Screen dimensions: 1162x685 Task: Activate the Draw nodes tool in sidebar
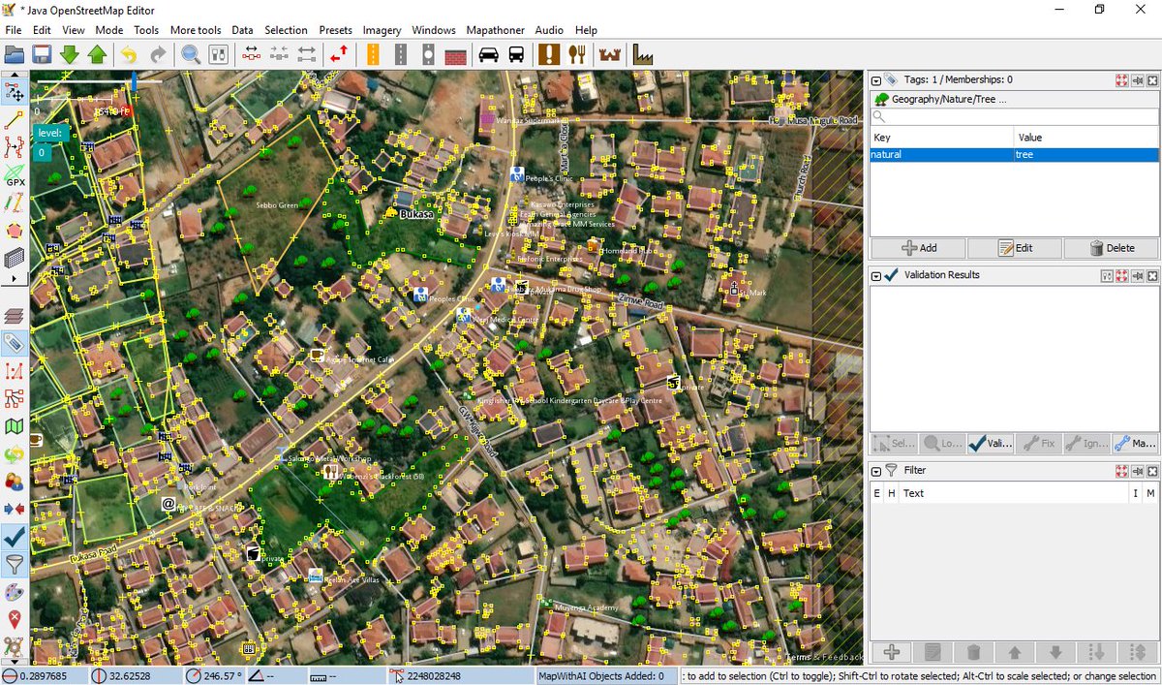(15, 120)
